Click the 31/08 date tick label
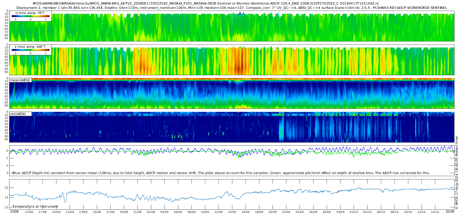Screen dimensions: 459x216 137,212
